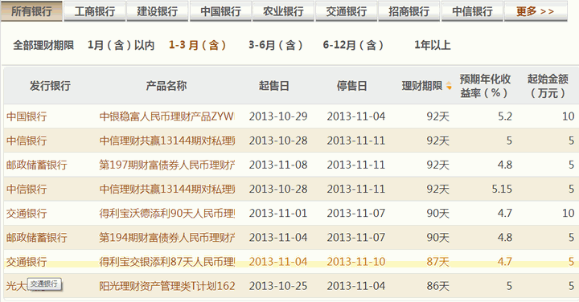Show products with 1年以上 term
Screen dimensions: 579x302
(433, 45)
